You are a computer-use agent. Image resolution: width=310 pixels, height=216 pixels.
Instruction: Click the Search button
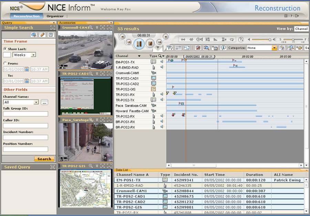(x=44, y=159)
